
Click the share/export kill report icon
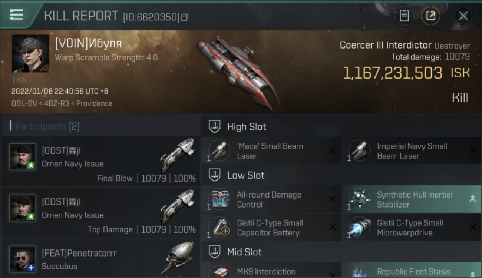[430, 16]
